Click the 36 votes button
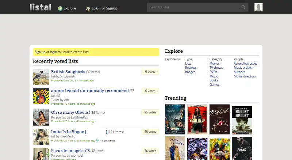The image size is (292, 160). 150,151
